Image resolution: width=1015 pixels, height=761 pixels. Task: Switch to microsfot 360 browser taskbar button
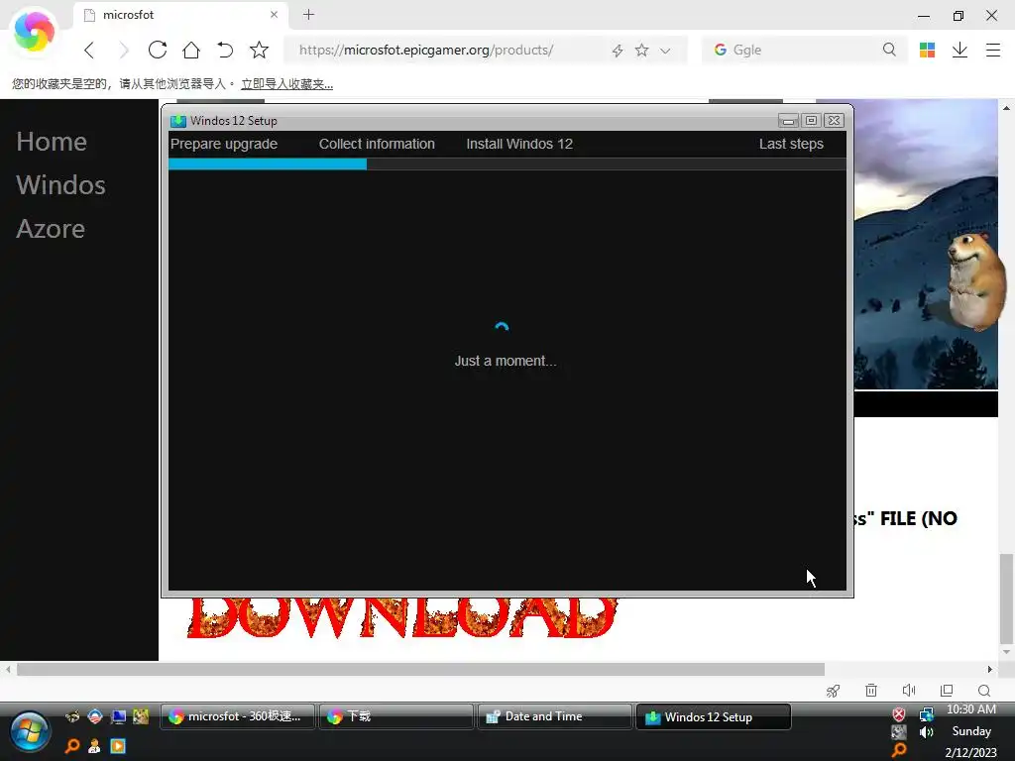(x=237, y=716)
